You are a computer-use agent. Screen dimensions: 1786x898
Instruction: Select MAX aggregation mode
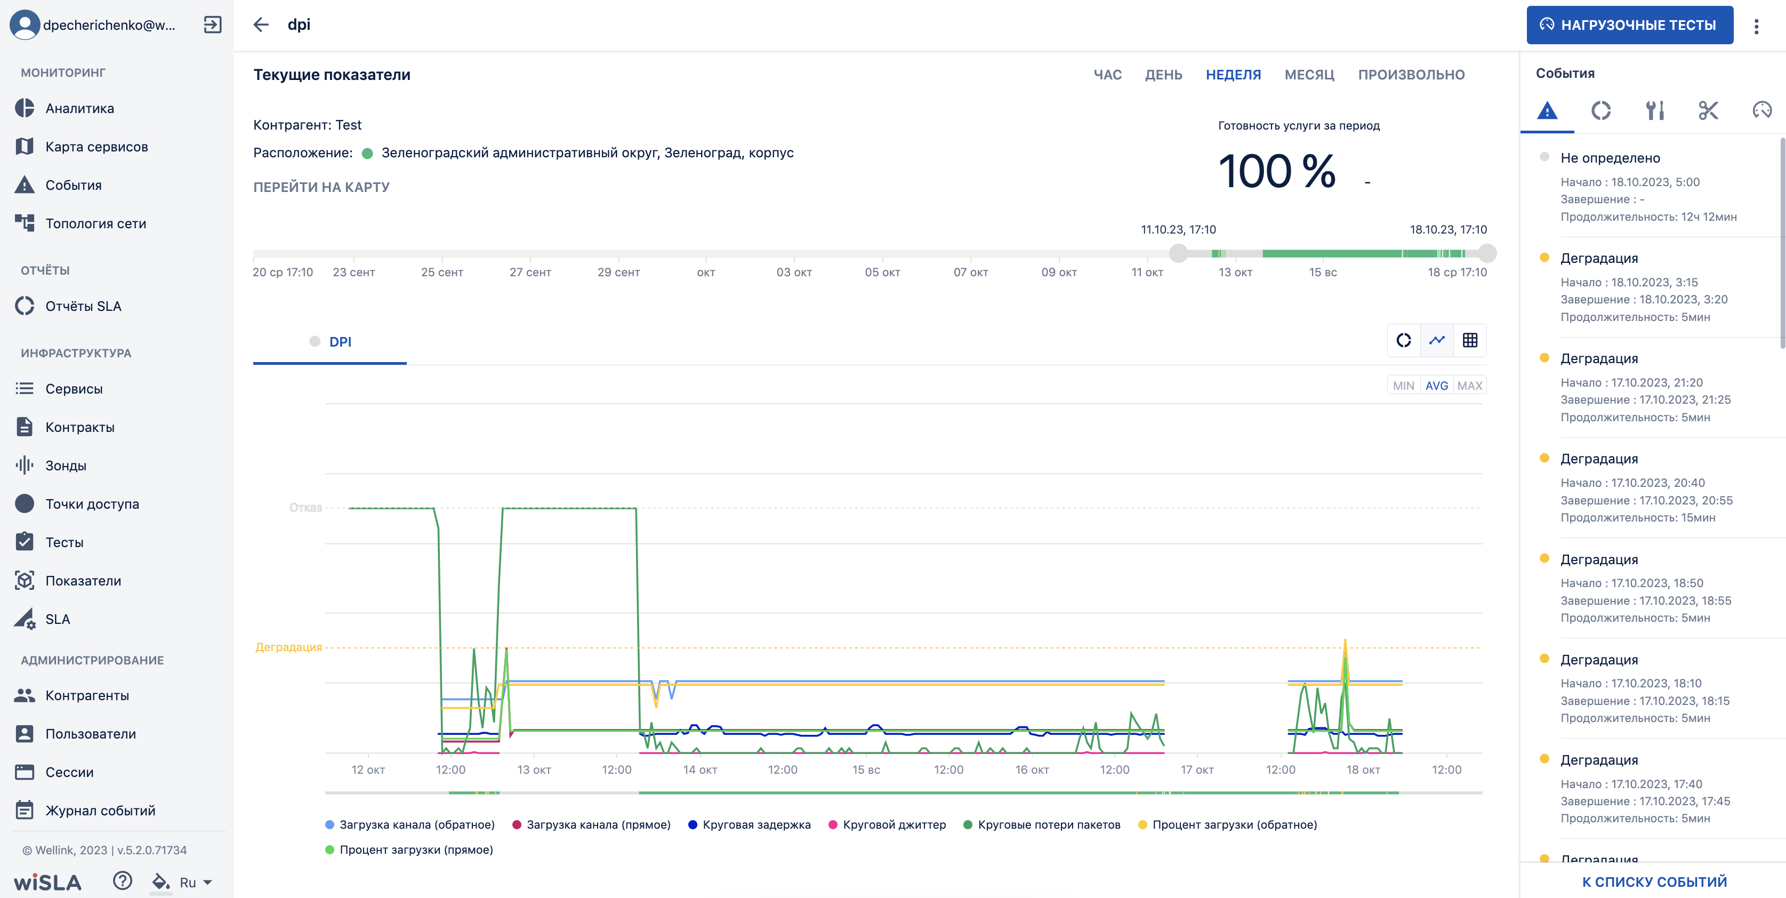pos(1470,386)
